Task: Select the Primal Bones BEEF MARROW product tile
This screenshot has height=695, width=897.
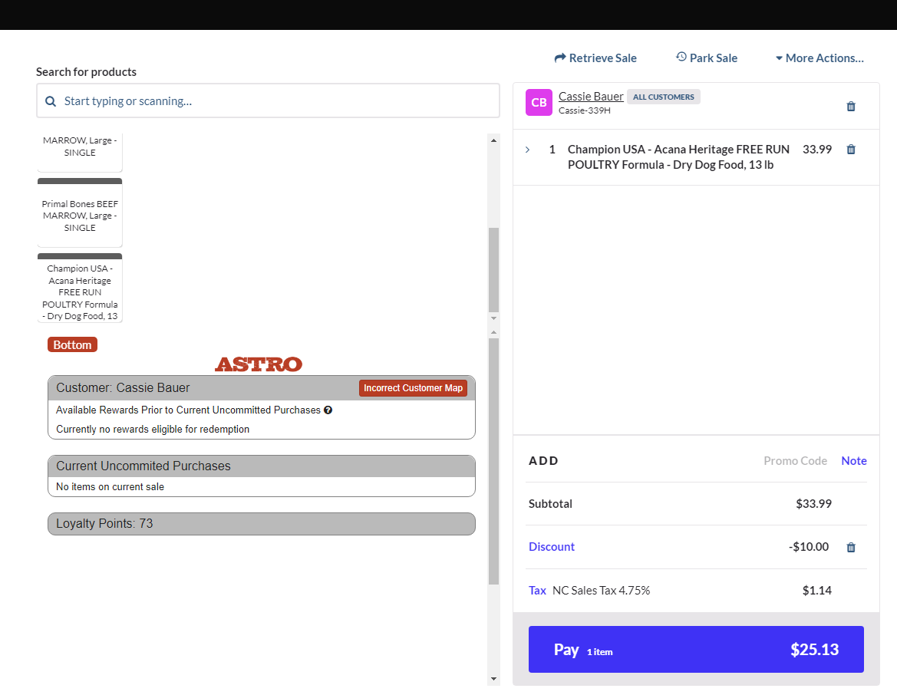Action: pos(80,216)
